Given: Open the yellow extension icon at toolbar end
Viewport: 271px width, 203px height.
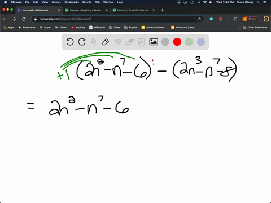Looking at the screenshot, I should point(266,19).
